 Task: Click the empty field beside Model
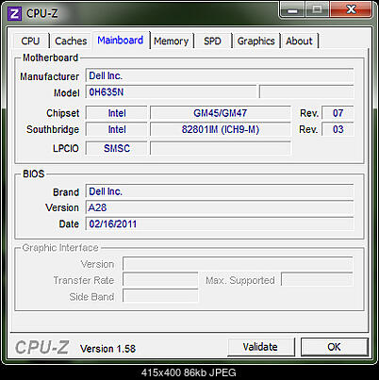point(306,92)
